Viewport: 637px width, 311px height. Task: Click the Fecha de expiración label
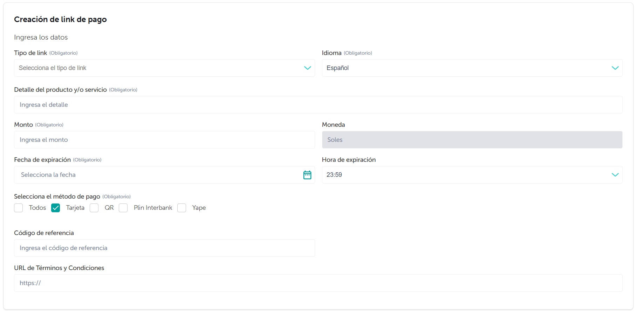point(42,160)
